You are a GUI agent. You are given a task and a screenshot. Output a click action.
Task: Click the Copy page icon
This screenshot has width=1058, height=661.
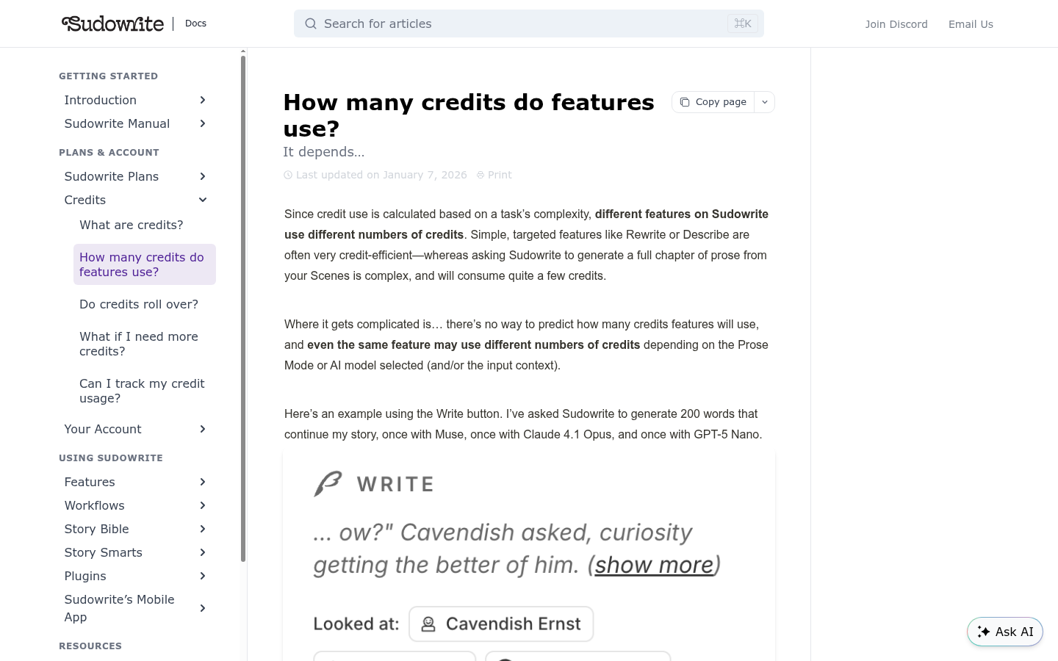point(685,102)
